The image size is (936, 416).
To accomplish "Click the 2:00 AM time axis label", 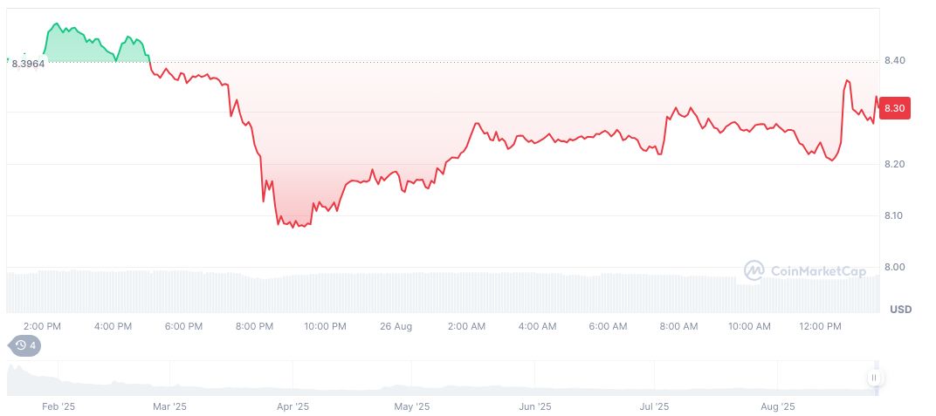I will [x=466, y=326].
